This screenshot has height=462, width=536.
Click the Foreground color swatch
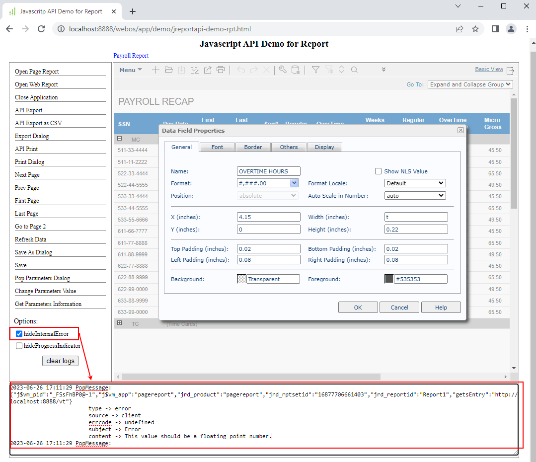click(389, 279)
